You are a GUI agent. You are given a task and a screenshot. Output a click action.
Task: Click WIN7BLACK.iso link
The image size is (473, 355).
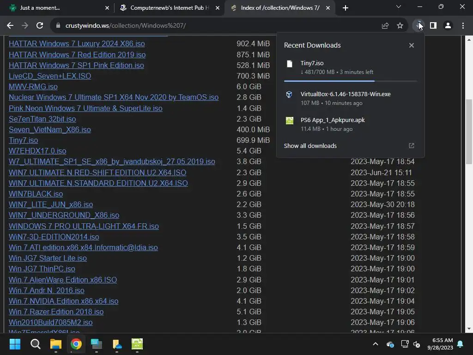point(36,194)
